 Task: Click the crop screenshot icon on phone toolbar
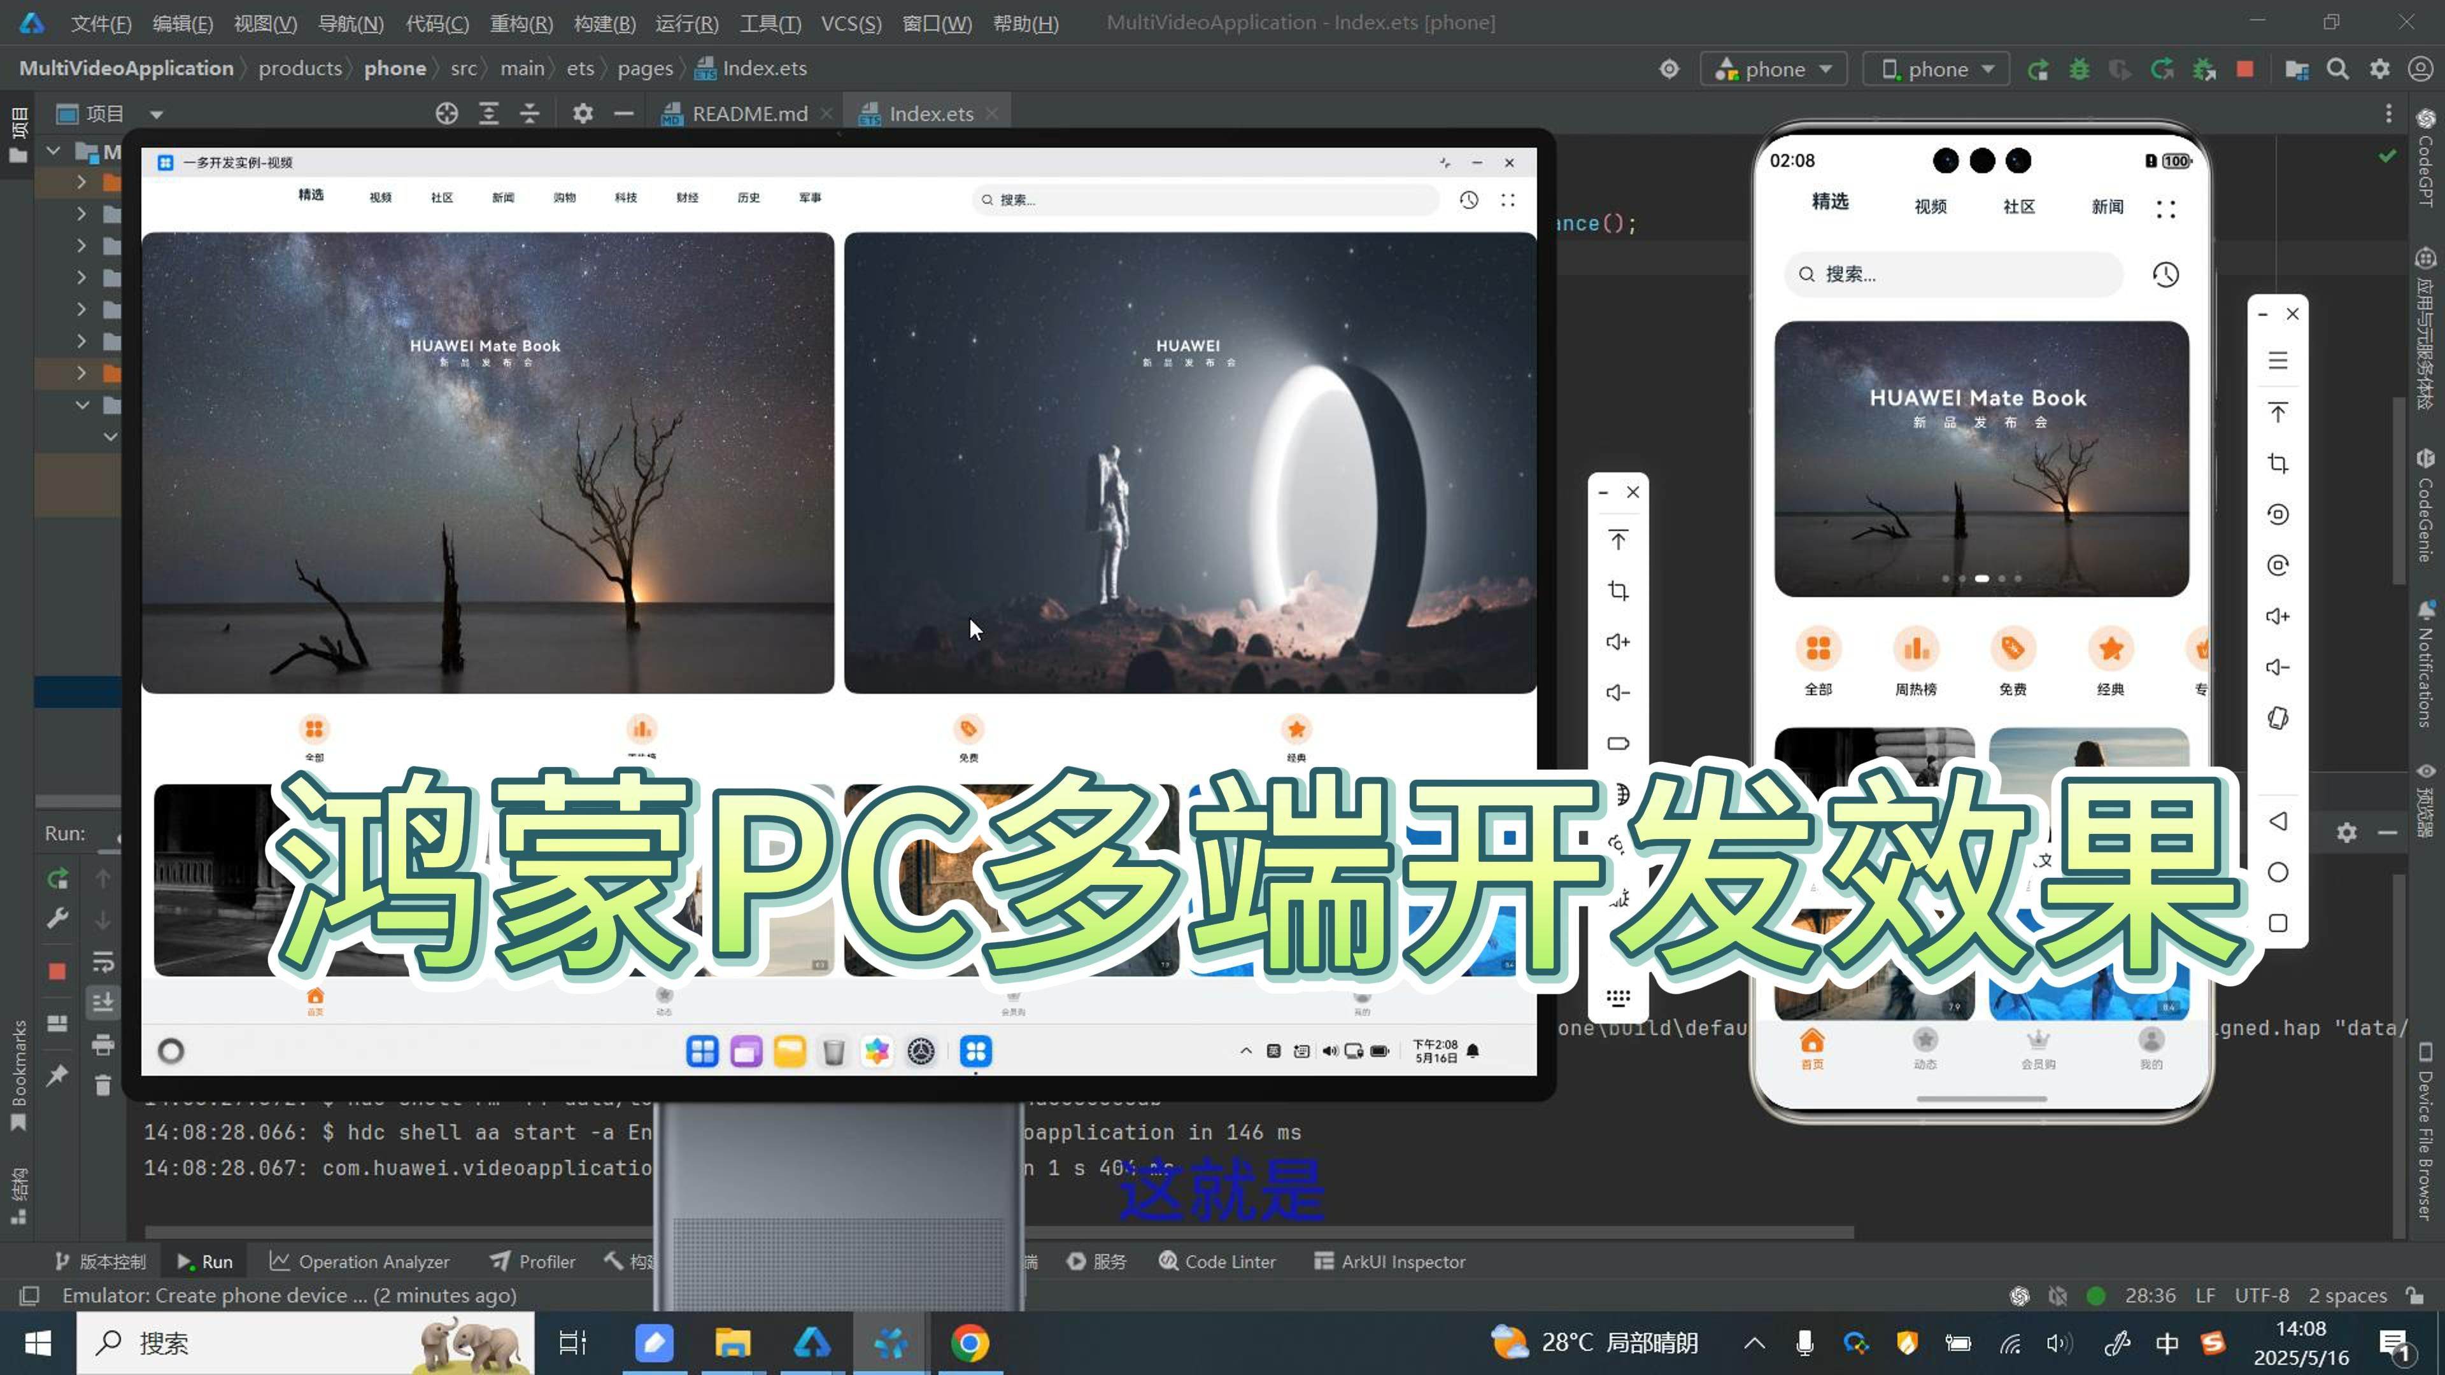click(x=2278, y=463)
